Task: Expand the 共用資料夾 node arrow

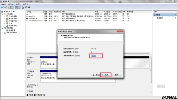Action: [5, 21]
